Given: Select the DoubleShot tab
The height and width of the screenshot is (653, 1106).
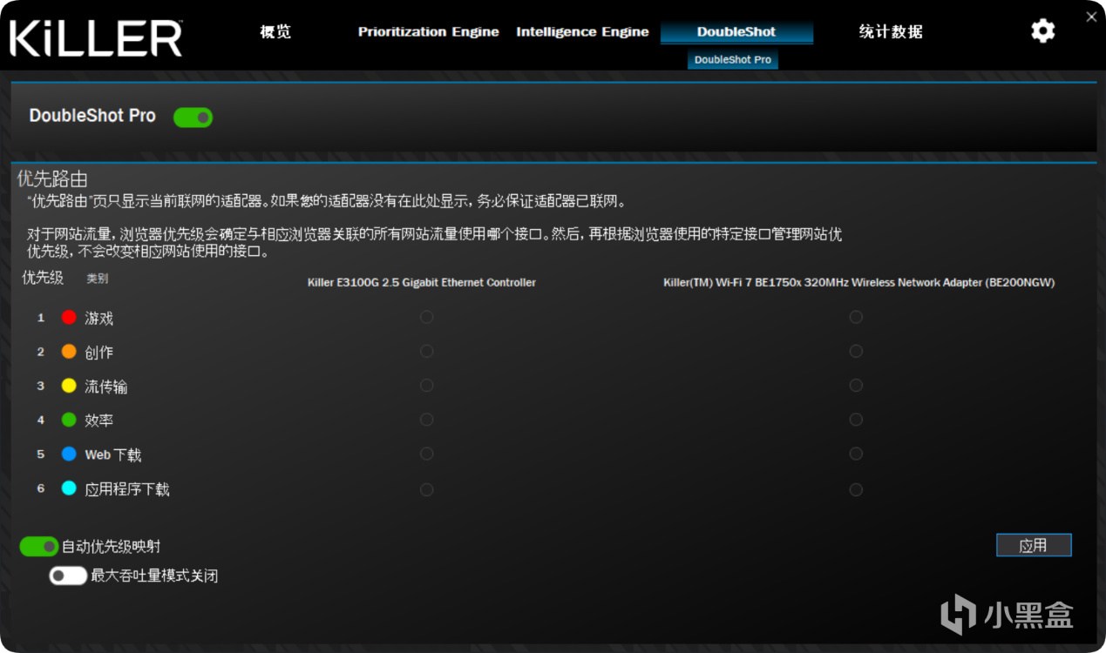Looking at the screenshot, I should [736, 31].
